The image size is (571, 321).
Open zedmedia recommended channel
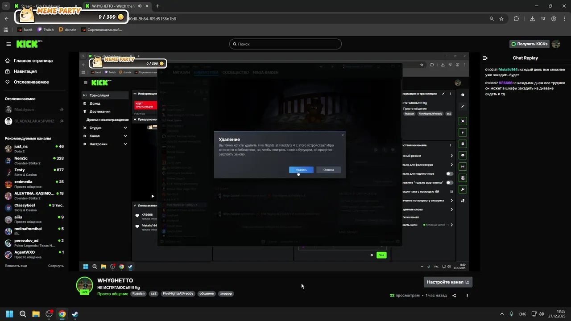34,184
